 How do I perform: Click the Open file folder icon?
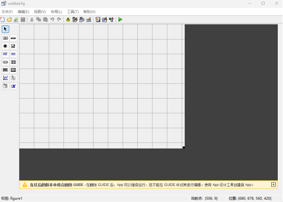click(9, 19)
